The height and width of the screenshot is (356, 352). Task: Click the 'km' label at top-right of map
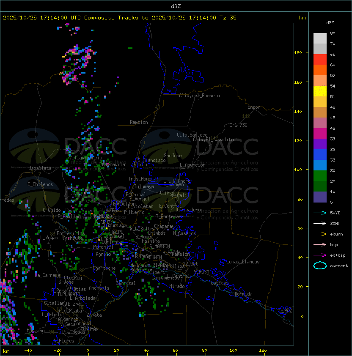coord(302,18)
